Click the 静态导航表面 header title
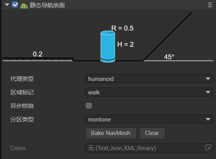 (x=47, y=5)
